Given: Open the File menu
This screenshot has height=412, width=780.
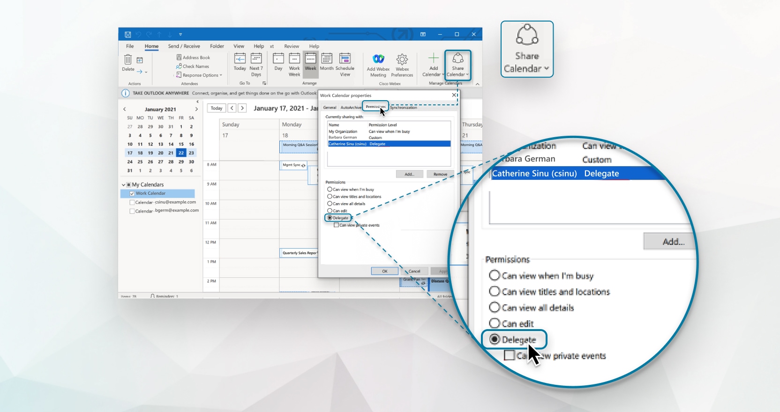Looking at the screenshot, I should [130, 46].
